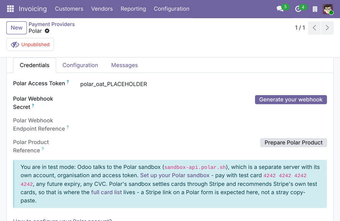This screenshot has width=340, height=221.
Task: Switch to the Credentials tab
Action: 35,65
